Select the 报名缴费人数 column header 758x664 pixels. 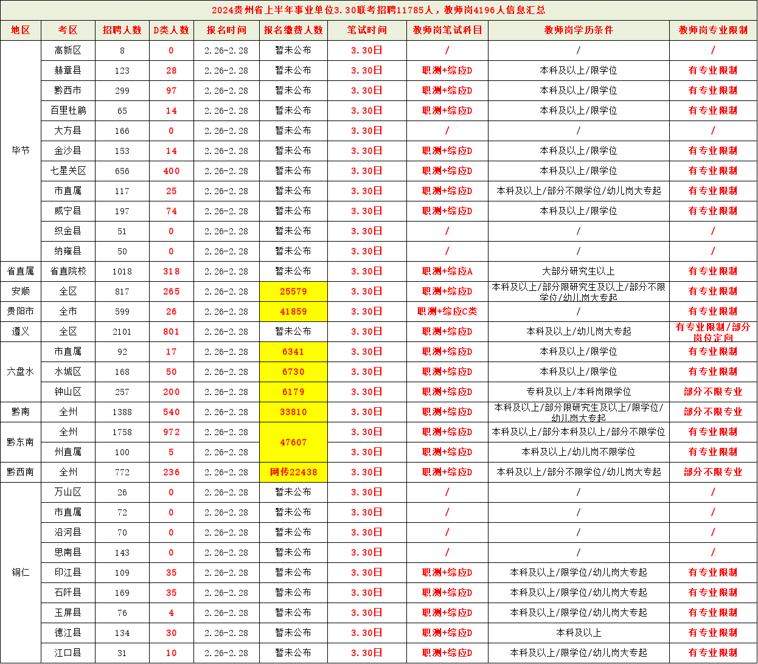293,30
